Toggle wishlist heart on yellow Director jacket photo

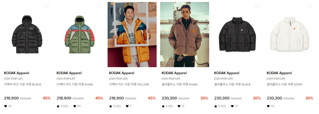152,7
